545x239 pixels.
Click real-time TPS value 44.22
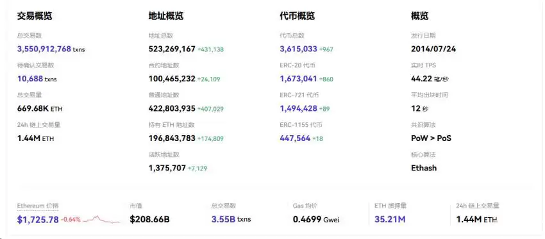pos(422,79)
